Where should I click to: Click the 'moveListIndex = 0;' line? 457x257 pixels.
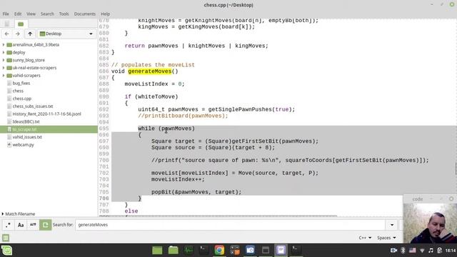154,84
